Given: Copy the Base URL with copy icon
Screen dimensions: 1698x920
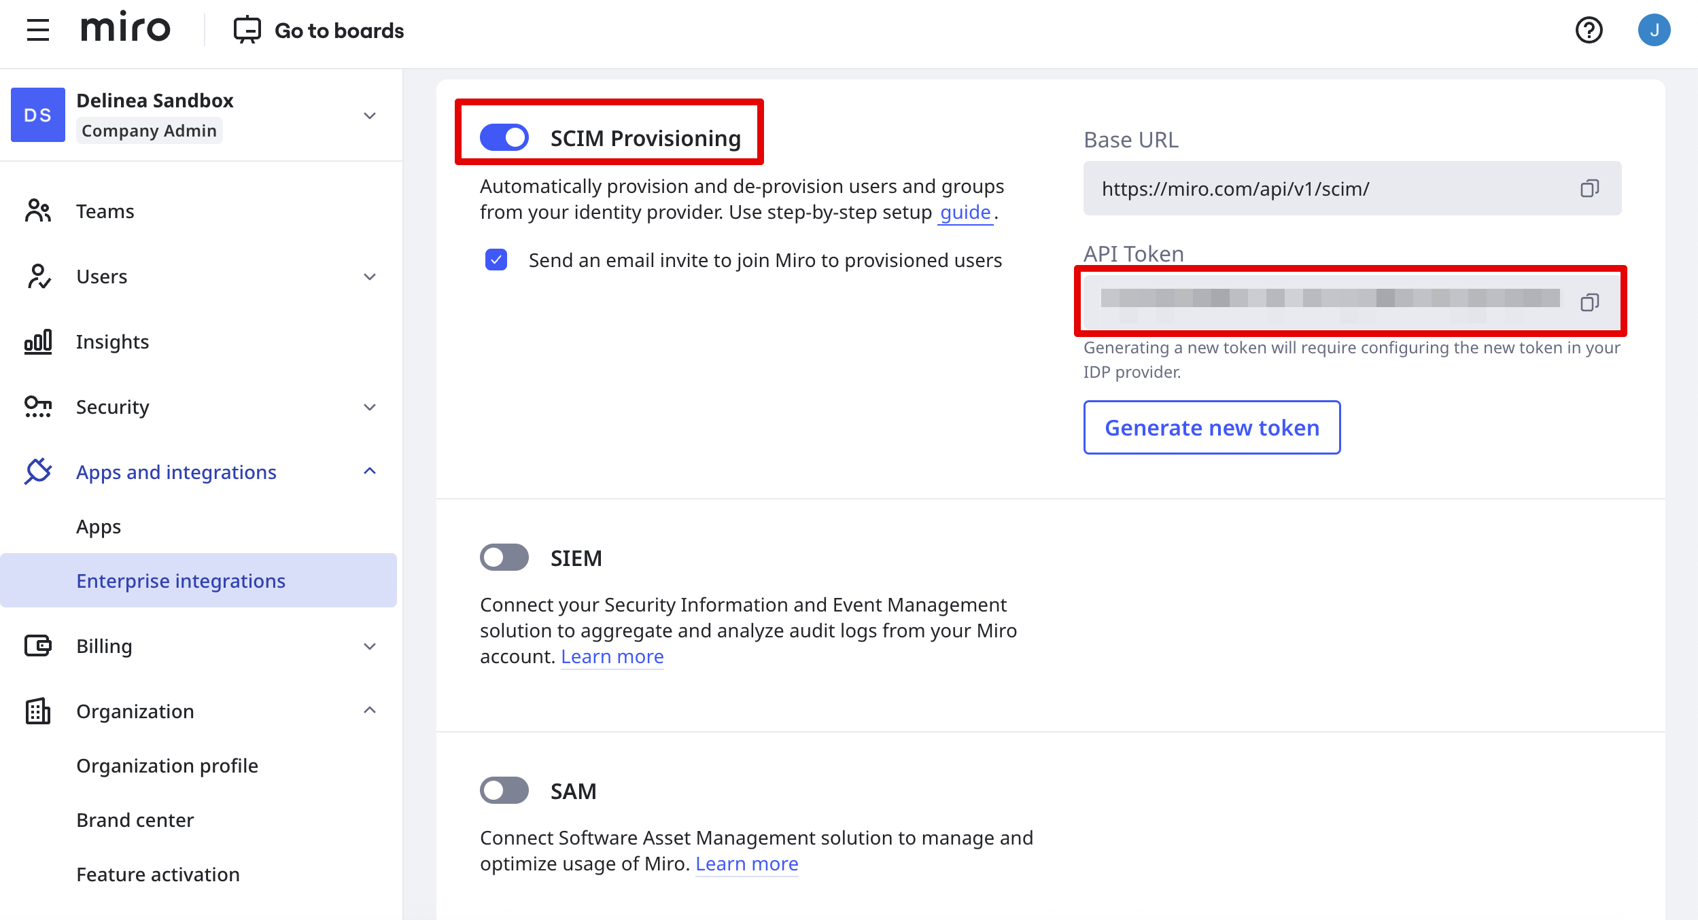Looking at the screenshot, I should (1589, 188).
